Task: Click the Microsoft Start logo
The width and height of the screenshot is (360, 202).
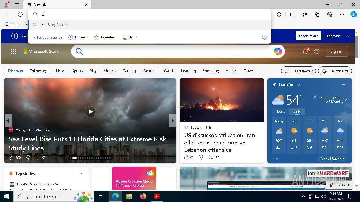Action: point(40,51)
